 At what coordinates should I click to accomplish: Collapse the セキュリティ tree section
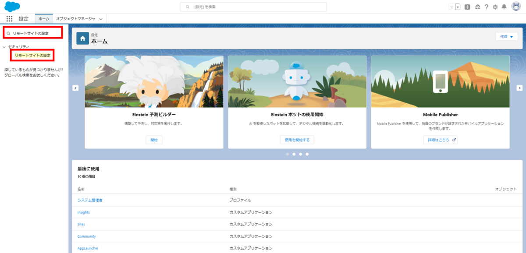pyautogui.click(x=4, y=47)
